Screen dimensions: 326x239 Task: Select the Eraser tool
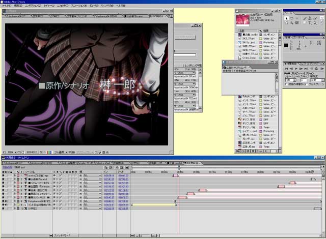point(315,18)
